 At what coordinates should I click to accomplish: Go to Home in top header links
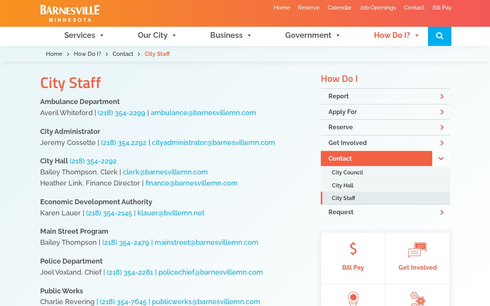282,8
